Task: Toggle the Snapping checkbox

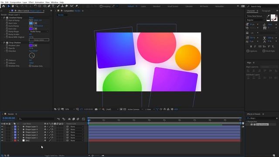Action: (101, 6)
